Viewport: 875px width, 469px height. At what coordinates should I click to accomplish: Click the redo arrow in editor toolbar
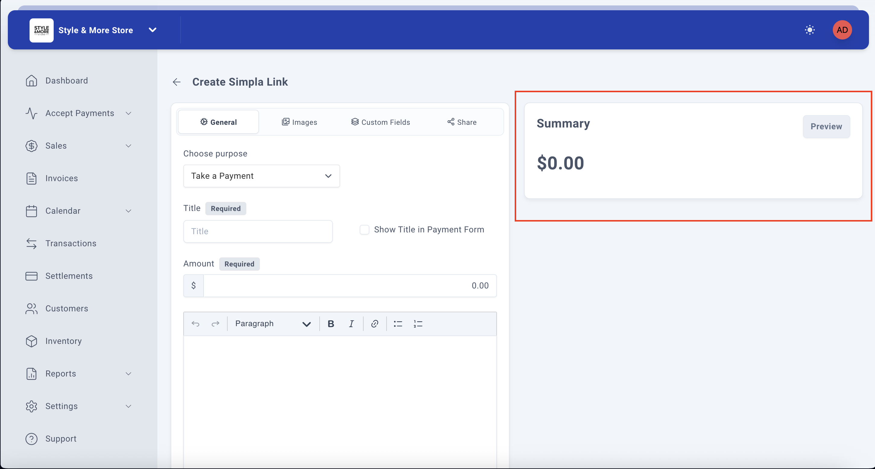(x=215, y=324)
